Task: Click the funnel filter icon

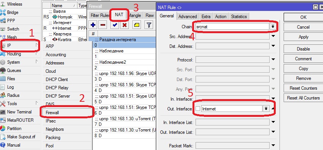Action: [x=149, y=25]
